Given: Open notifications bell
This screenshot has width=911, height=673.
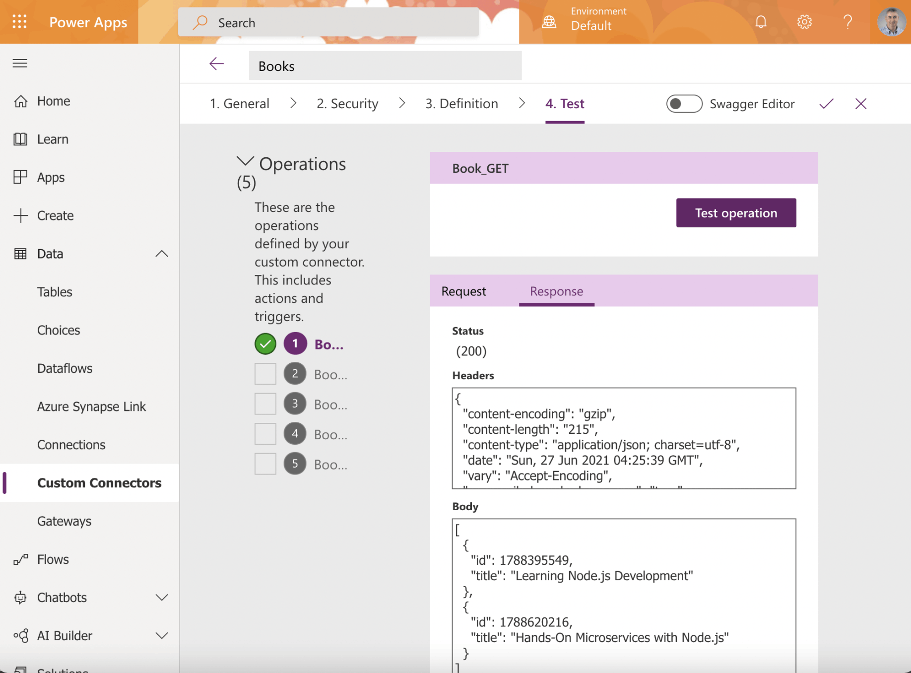Looking at the screenshot, I should [761, 22].
